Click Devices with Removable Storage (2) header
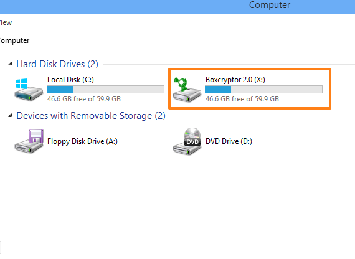The width and height of the screenshot is (355, 259). coord(91,116)
